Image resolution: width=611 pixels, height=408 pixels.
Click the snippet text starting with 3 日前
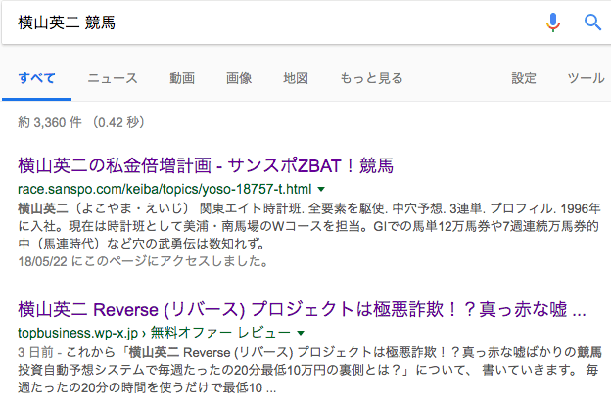(309, 370)
